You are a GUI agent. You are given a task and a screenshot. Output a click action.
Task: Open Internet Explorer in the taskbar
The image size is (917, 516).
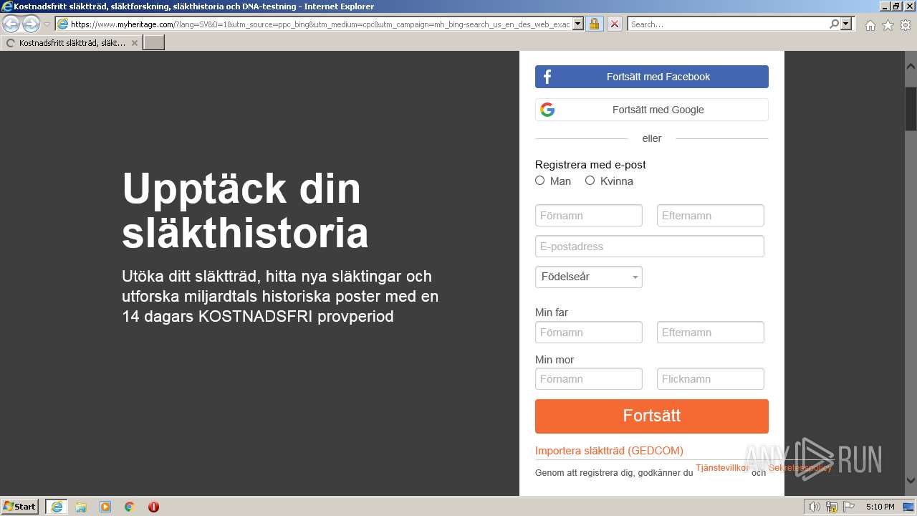click(57, 507)
